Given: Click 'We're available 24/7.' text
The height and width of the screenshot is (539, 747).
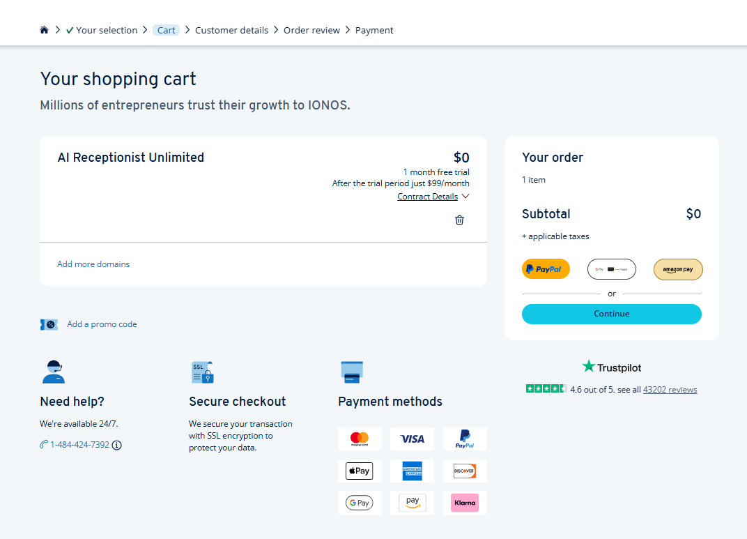Looking at the screenshot, I should [x=79, y=424].
